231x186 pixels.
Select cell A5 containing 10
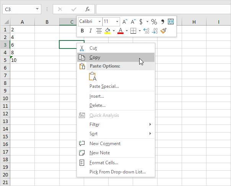22,60
